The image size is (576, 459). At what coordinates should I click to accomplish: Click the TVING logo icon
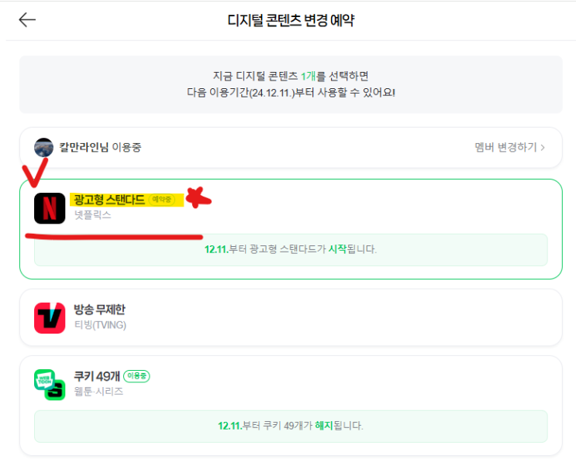50,318
